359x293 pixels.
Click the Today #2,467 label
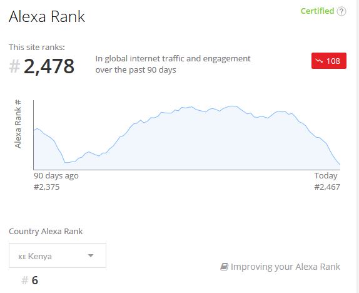[x=327, y=182]
